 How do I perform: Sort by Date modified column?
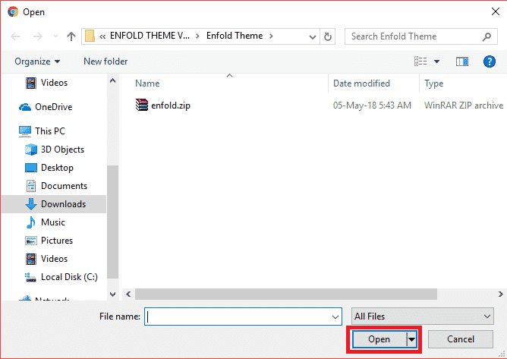361,83
